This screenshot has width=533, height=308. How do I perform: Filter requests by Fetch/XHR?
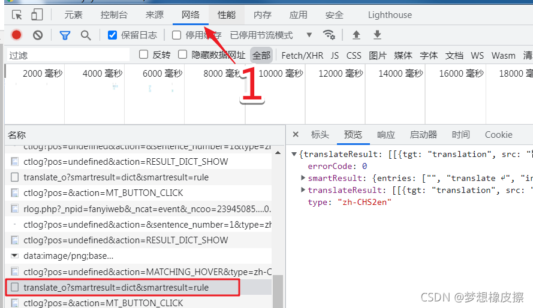point(302,55)
